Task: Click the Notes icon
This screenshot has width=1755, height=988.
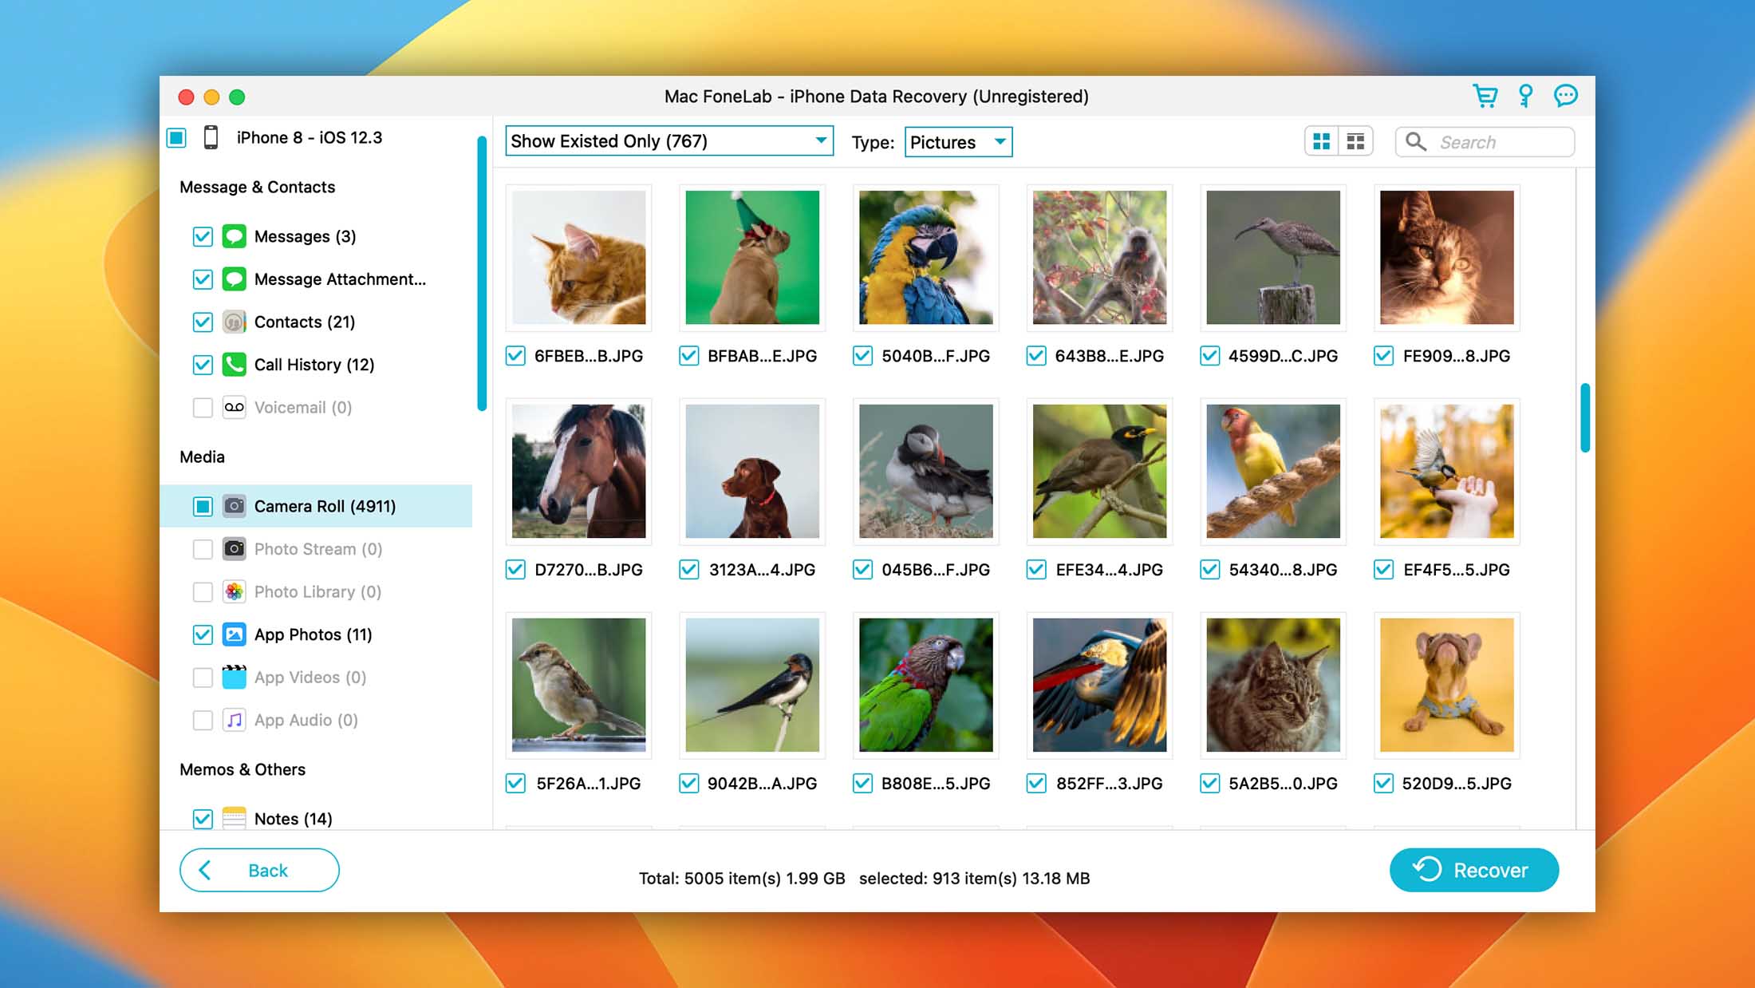Action: [x=234, y=819]
